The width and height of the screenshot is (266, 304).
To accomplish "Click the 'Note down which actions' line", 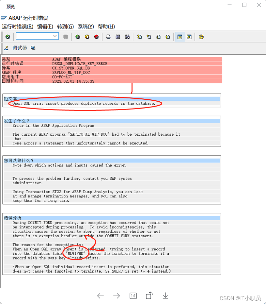I will click(x=69, y=165).
